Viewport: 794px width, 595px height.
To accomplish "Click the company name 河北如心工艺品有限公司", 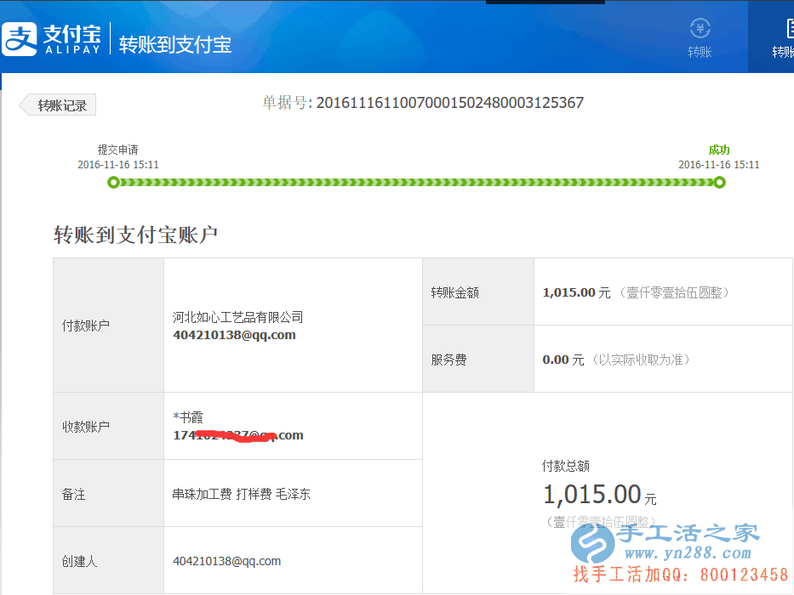I will (237, 317).
